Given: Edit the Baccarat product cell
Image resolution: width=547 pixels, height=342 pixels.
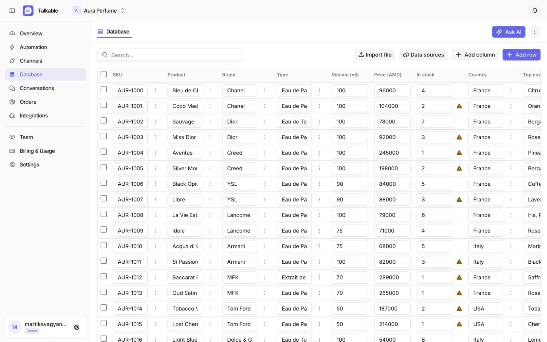Looking at the screenshot, I should (x=185, y=277).
